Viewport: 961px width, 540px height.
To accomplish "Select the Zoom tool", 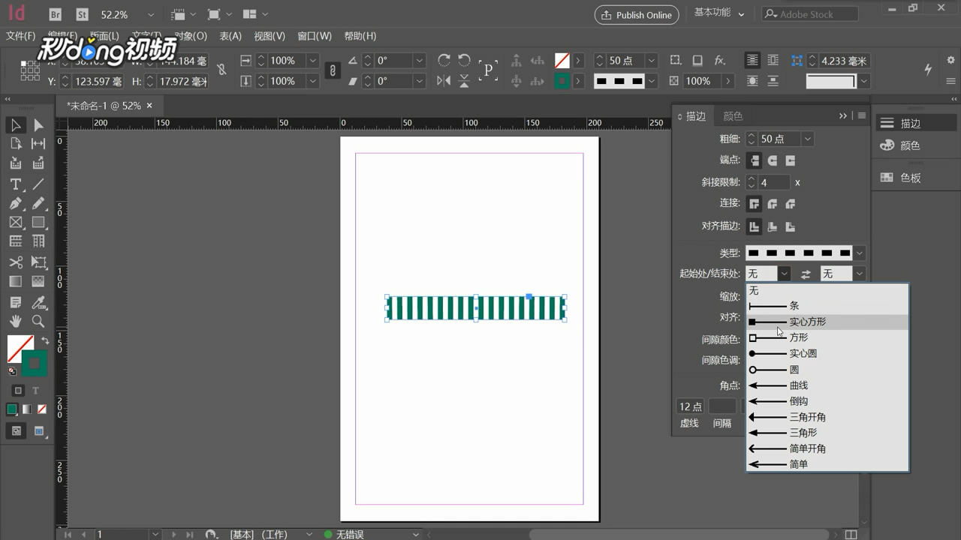I will point(38,321).
